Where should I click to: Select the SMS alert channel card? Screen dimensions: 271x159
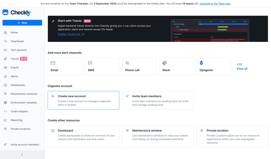(102, 66)
